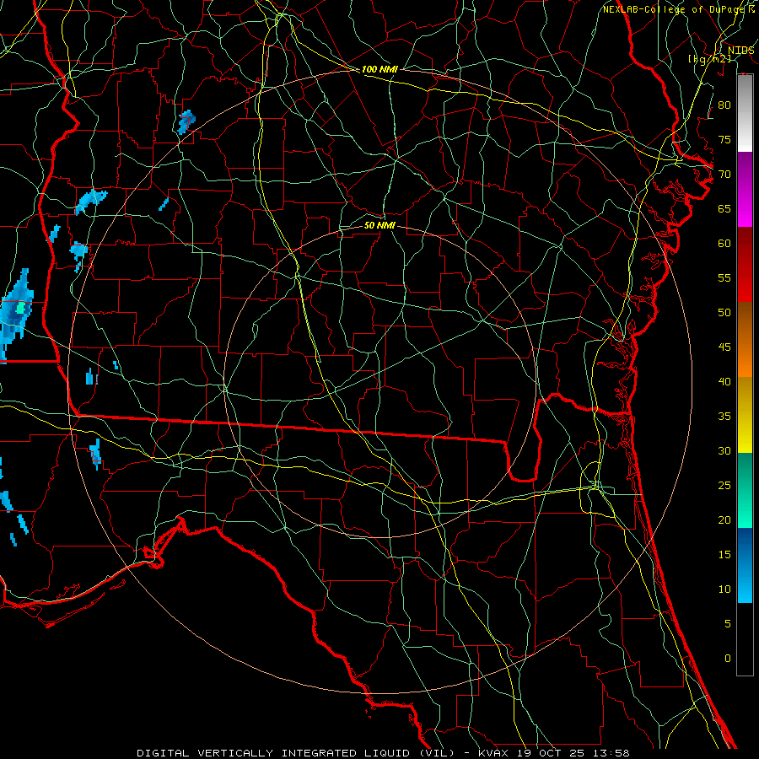Pick the blue segment of the color bar

(745, 565)
